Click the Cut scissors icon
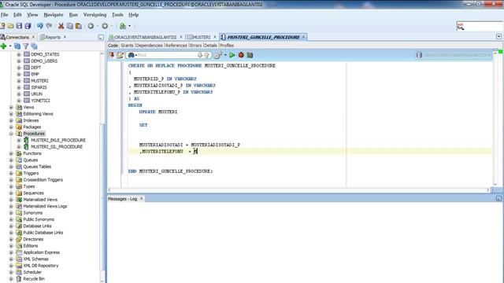The width and height of the screenshot is (504, 283). [61, 26]
